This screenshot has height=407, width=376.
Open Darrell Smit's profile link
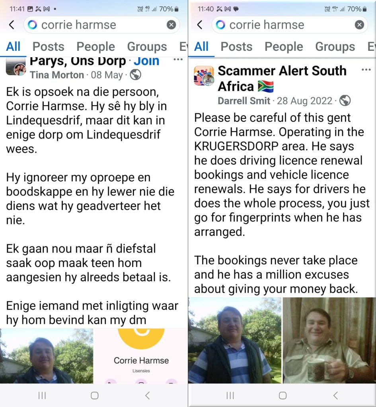(244, 101)
